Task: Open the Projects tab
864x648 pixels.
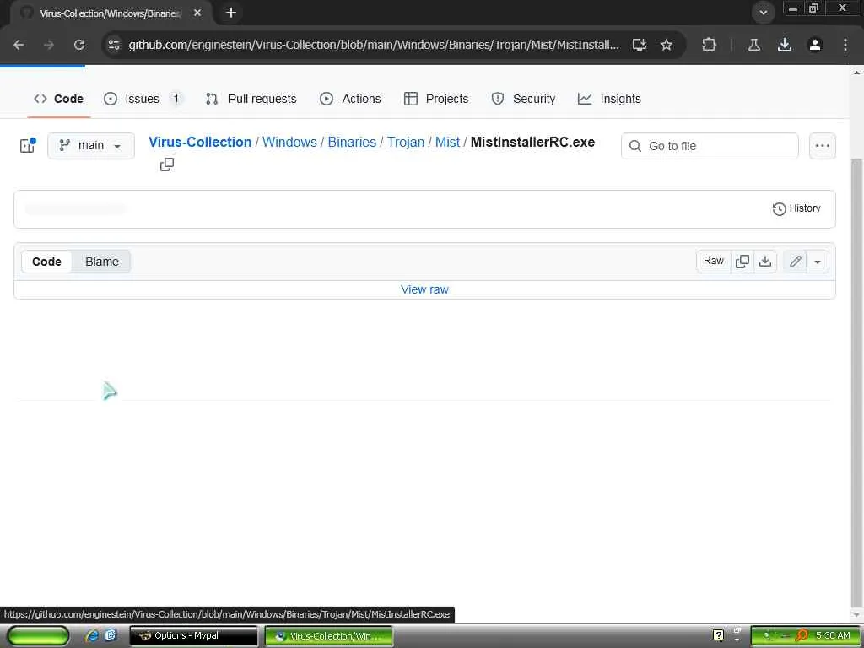Action: tap(436, 100)
